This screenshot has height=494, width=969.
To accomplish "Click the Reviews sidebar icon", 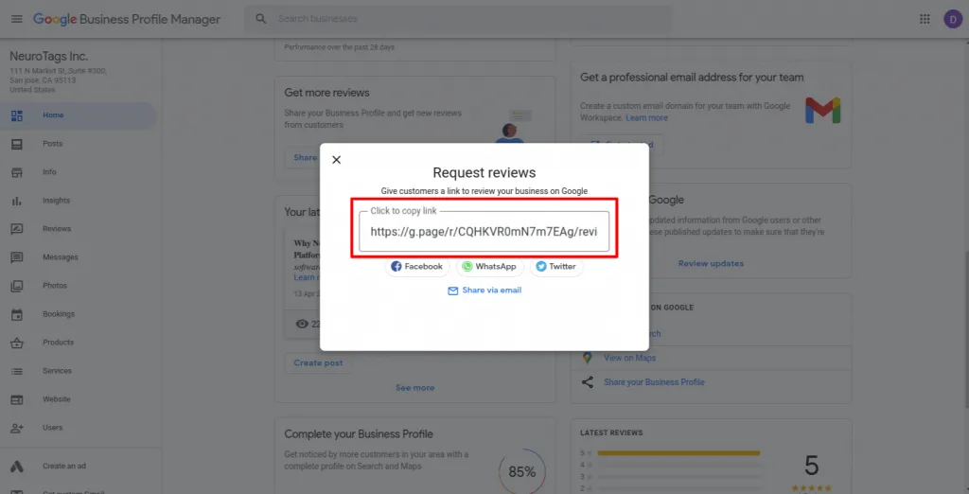I will click(x=17, y=229).
